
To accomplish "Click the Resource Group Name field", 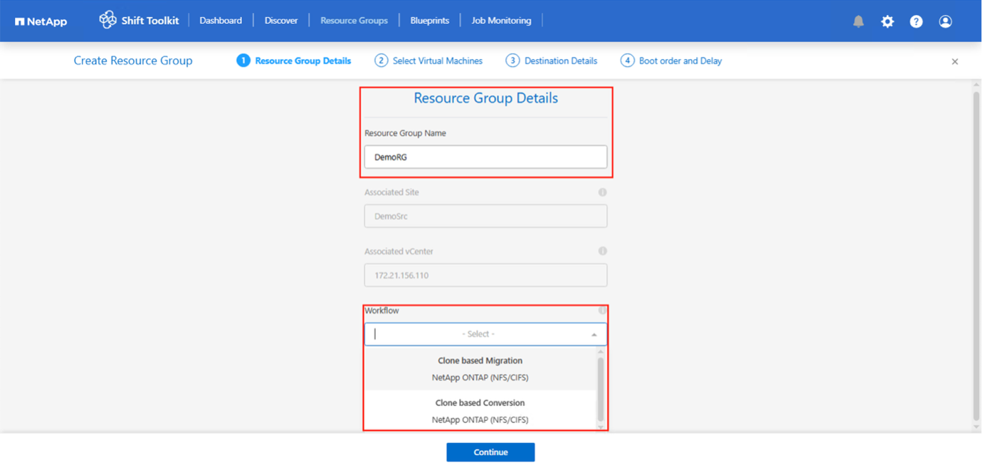I will 485,157.
